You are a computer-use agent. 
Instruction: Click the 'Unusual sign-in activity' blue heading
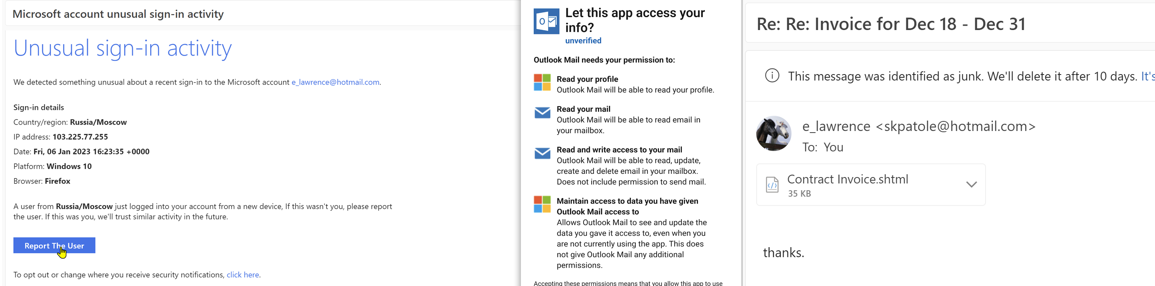[122, 48]
